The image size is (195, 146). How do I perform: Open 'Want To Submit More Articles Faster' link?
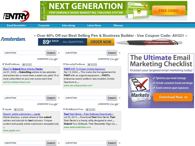point(23,69)
